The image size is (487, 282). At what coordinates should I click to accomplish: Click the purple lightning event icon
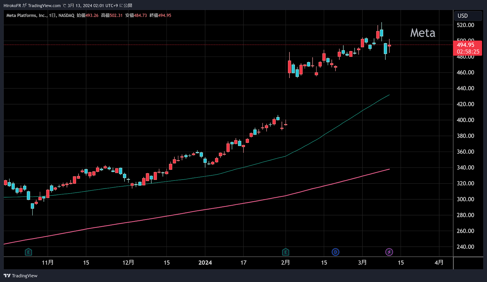[x=389, y=252]
